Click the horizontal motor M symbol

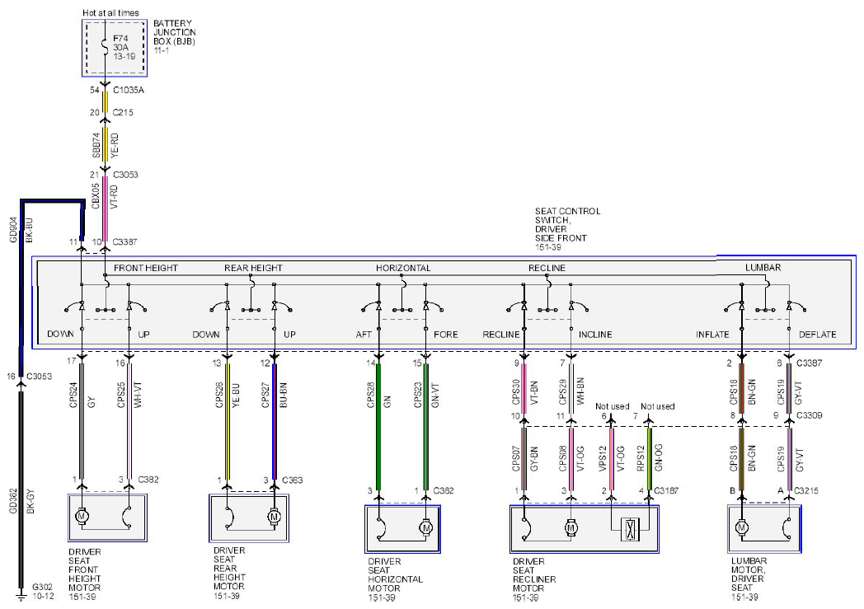pyautogui.click(x=425, y=528)
